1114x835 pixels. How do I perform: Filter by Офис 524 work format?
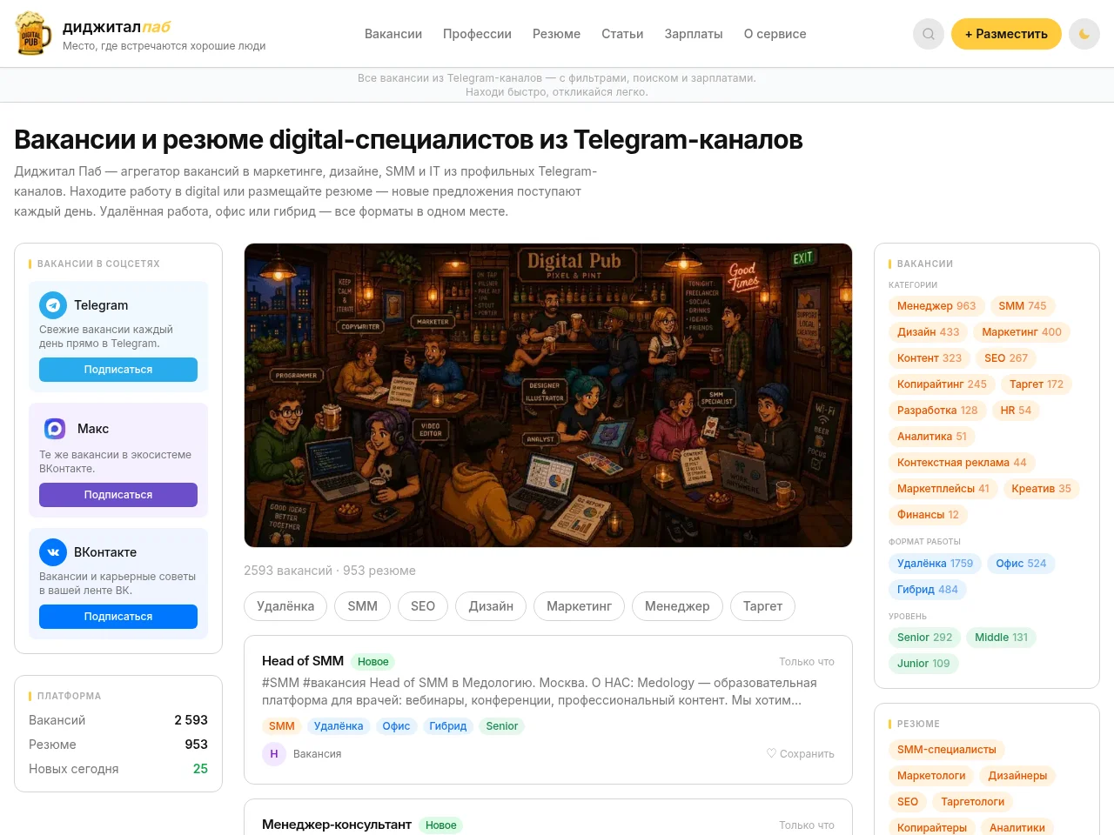(1021, 564)
